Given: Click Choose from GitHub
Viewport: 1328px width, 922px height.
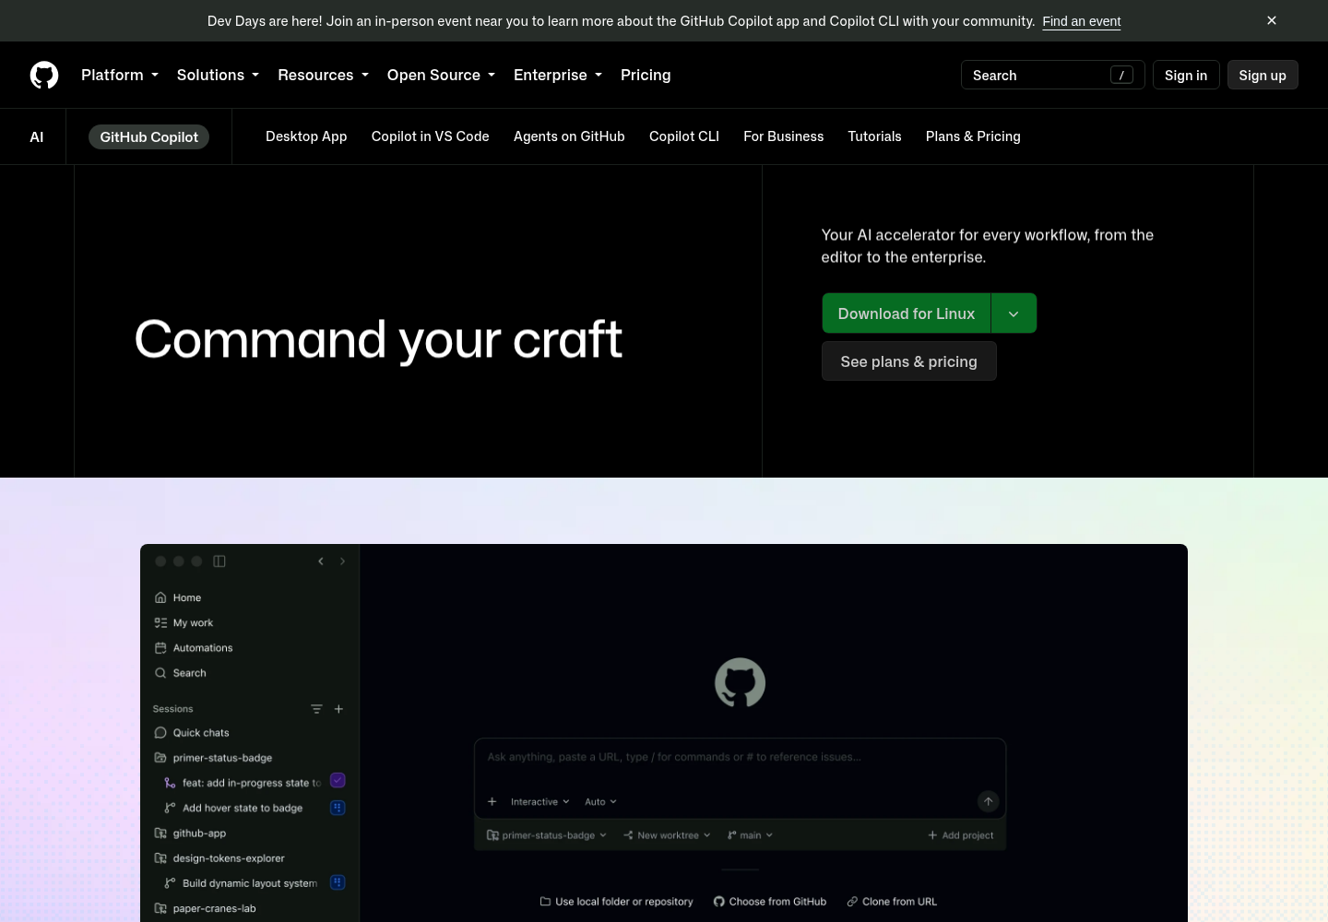Looking at the screenshot, I should [770, 902].
